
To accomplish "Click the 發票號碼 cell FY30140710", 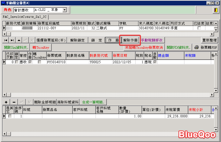I will 56,62.
